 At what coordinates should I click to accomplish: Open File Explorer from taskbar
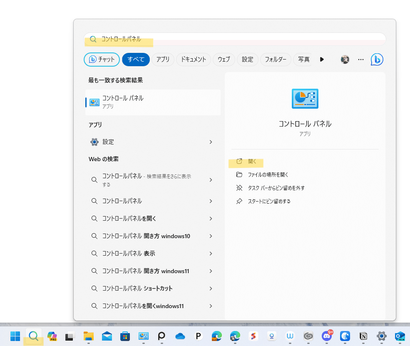coord(89,336)
